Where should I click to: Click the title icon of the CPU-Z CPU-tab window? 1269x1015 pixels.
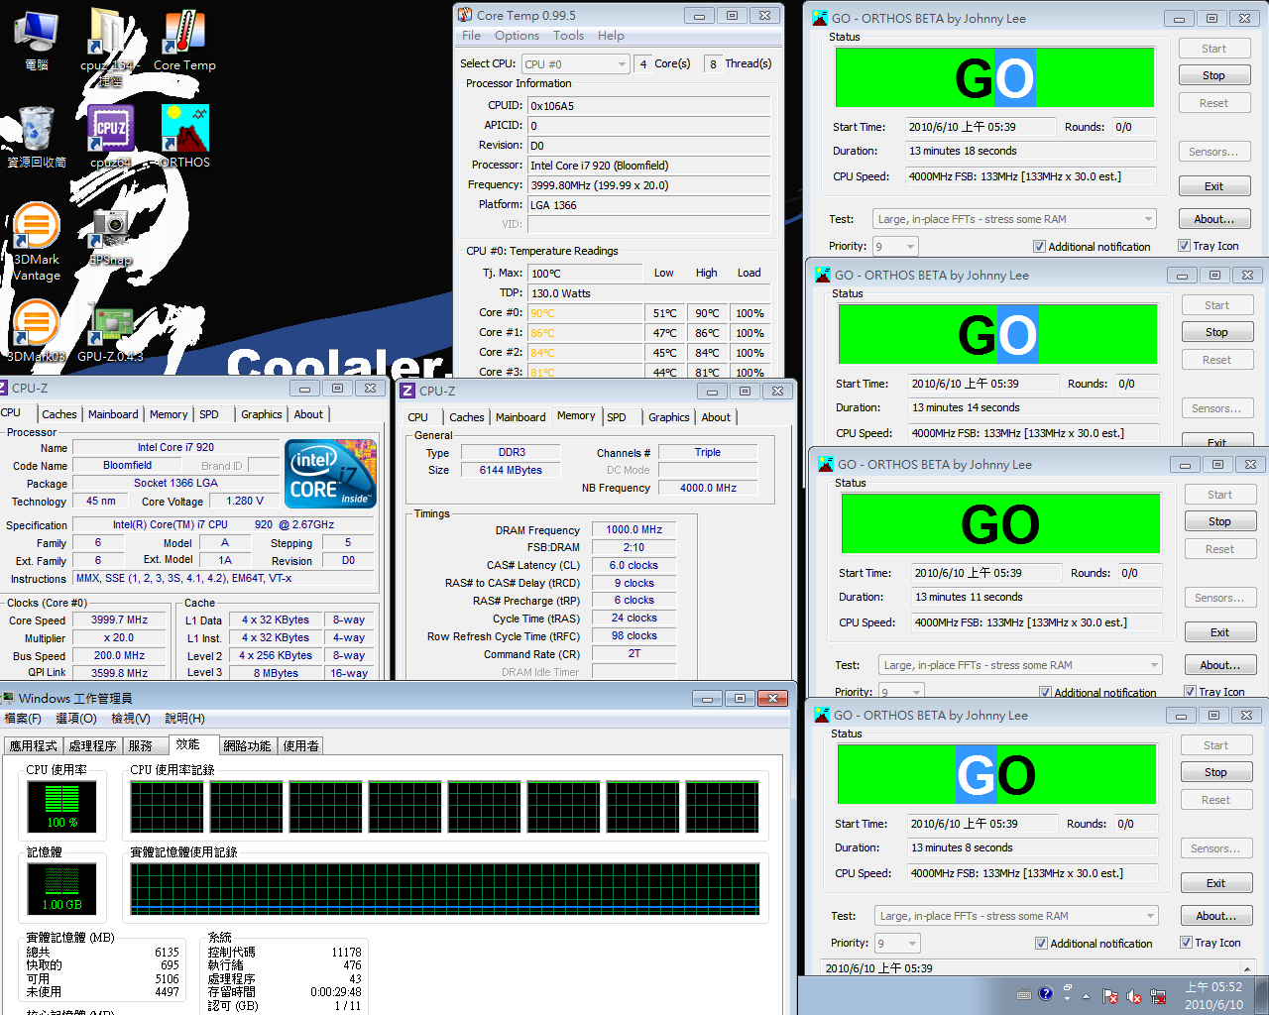pos(5,388)
